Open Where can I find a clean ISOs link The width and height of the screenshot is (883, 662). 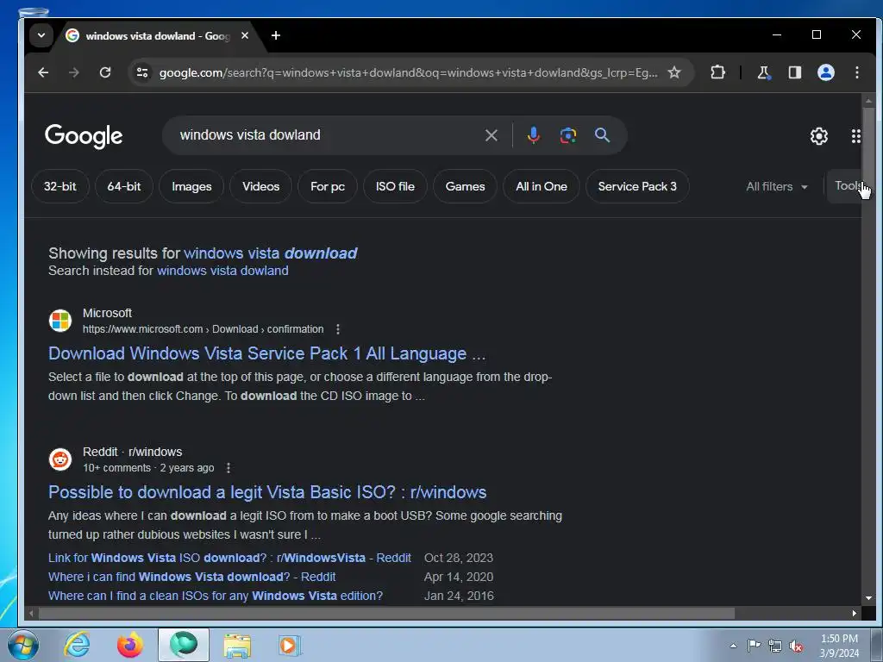(216, 596)
